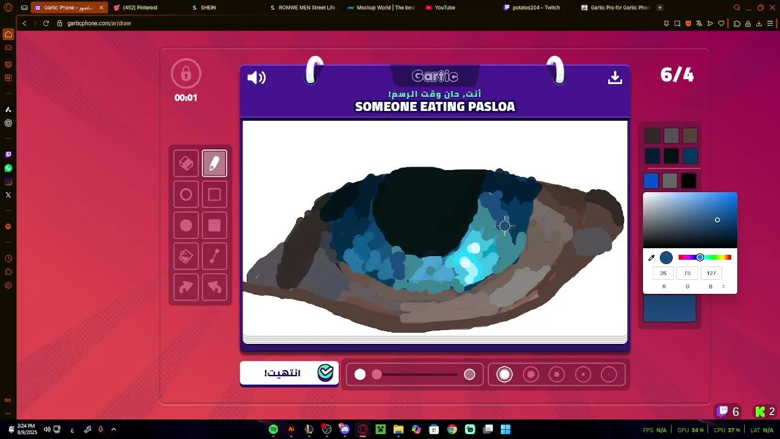The image size is (780, 439).
Task: Click the white circle at the opacity slider's left end
Action: click(x=360, y=374)
